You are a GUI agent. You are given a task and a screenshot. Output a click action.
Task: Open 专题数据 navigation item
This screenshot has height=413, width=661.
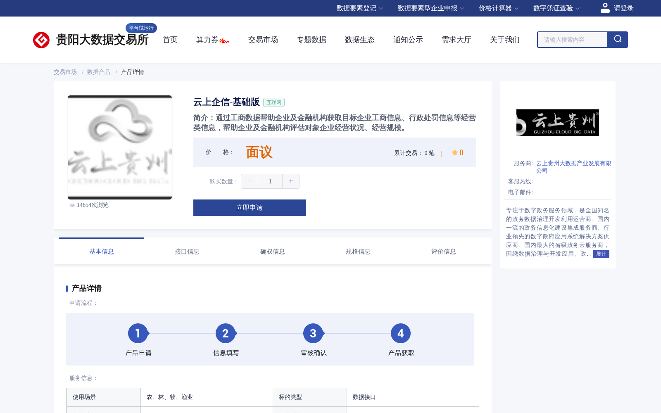click(311, 40)
